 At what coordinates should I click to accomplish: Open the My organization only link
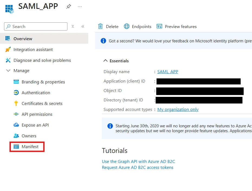pos(178,109)
